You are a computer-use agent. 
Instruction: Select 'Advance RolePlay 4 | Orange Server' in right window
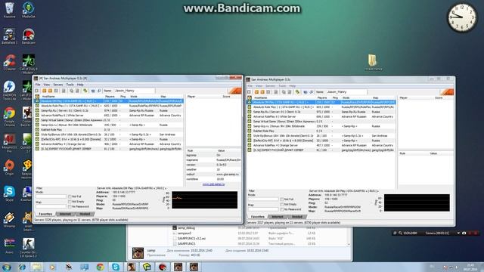click(321, 145)
